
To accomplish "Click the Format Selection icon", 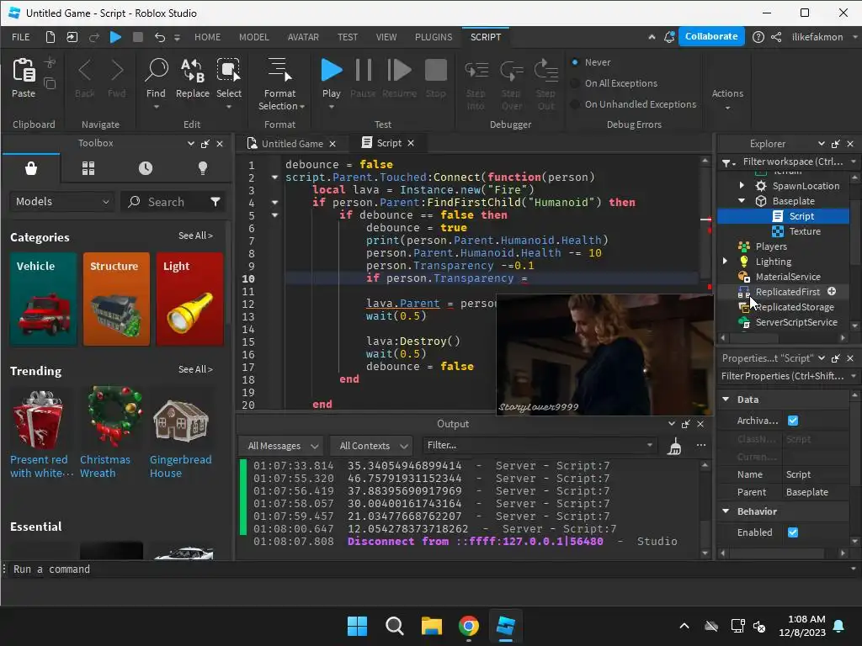I will tap(279, 70).
